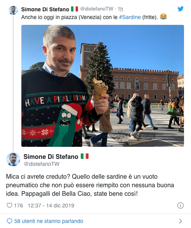The width and height of the screenshot is (191, 228).
Task: Click the Twitter bird logo icon
Action: [181, 9]
